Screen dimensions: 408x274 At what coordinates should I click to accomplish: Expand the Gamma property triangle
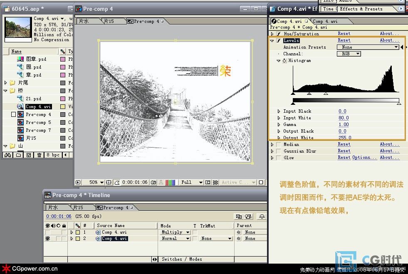point(279,124)
